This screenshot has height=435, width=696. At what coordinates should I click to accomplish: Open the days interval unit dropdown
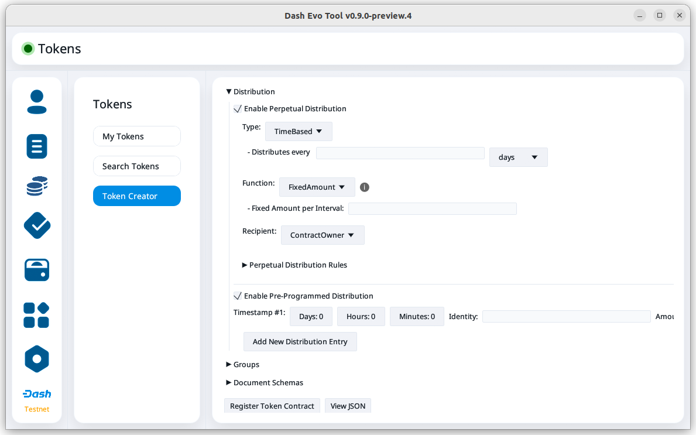(x=518, y=157)
